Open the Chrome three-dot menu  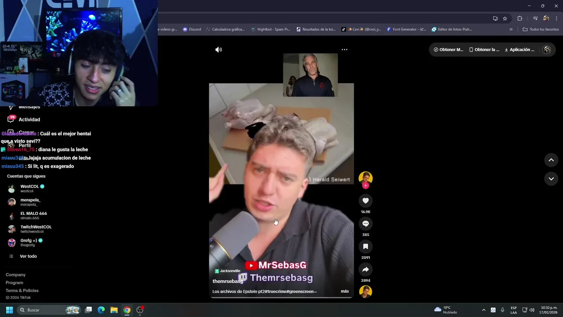point(556,18)
